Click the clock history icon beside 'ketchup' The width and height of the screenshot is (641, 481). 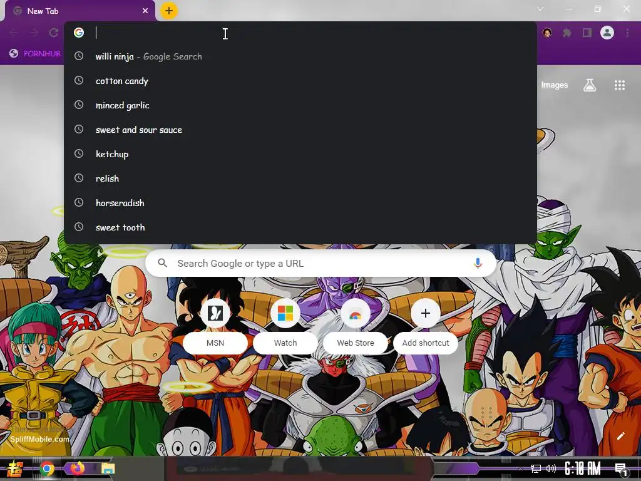(79, 154)
